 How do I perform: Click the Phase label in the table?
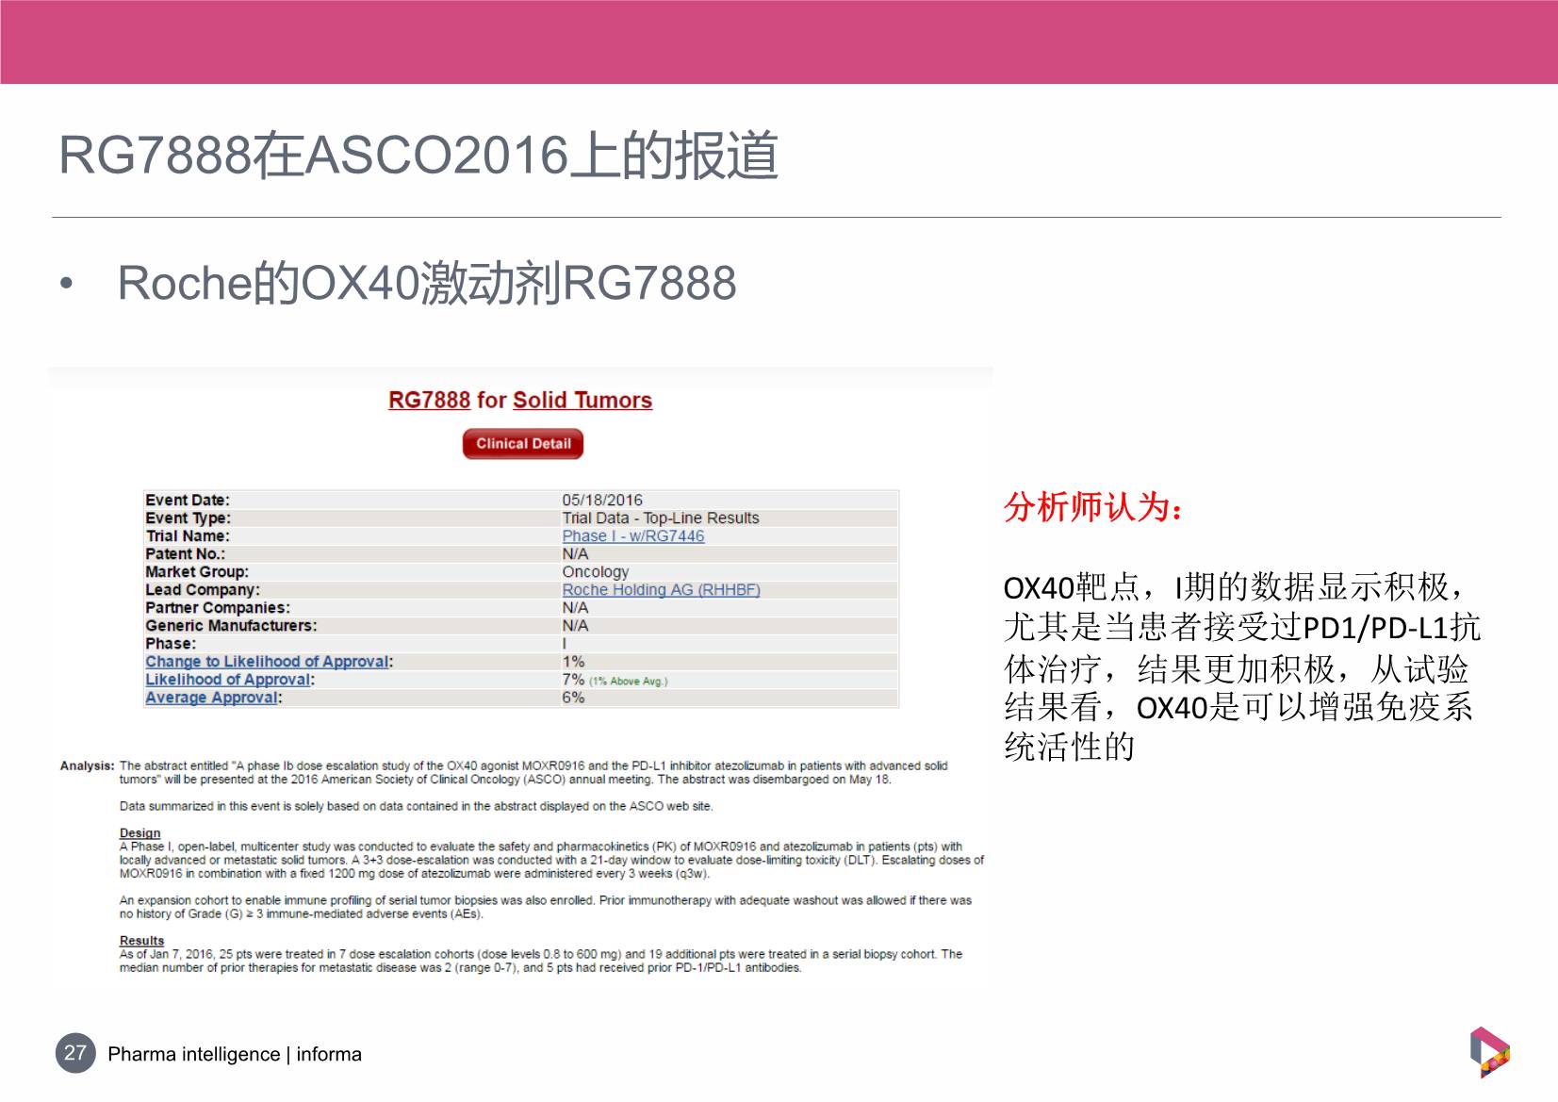point(171,644)
